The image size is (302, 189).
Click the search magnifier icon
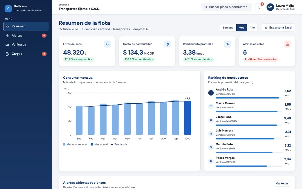point(206,7)
